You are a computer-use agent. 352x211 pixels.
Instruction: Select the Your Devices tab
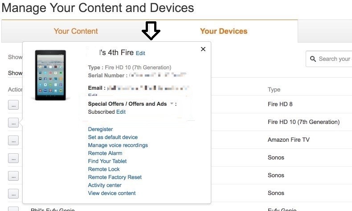tap(224, 31)
